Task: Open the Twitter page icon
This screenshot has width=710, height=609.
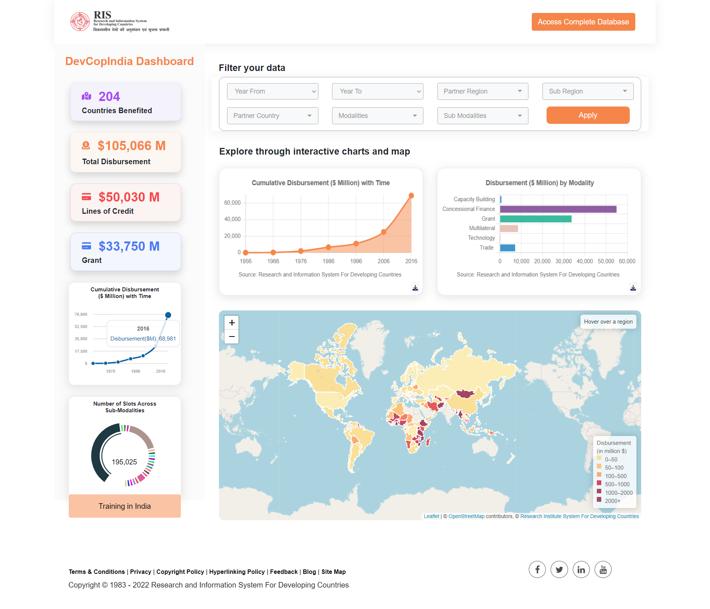Action: click(x=559, y=569)
